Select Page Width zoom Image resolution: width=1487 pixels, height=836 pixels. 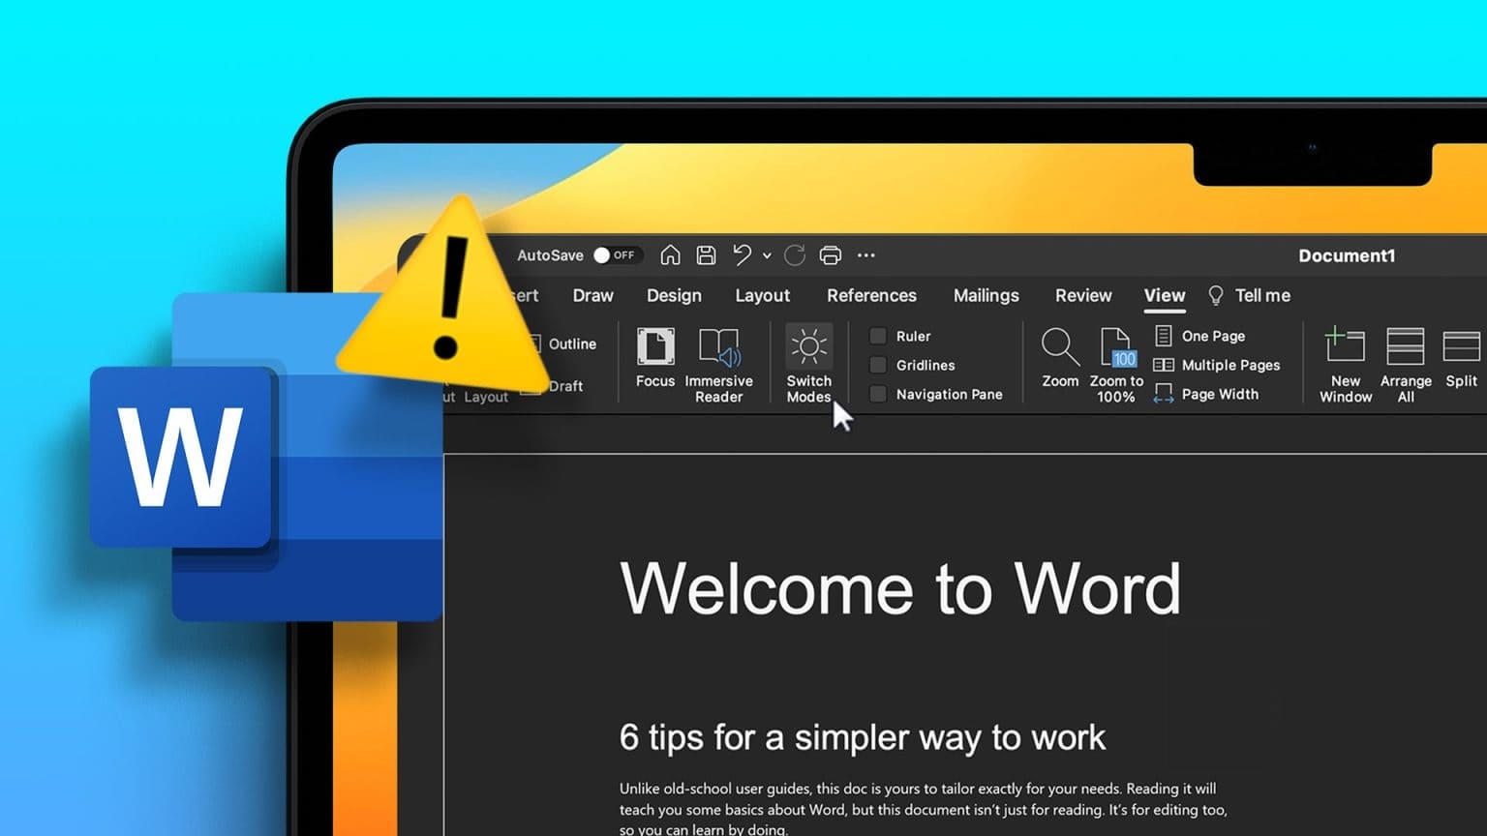pos(1206,394)
